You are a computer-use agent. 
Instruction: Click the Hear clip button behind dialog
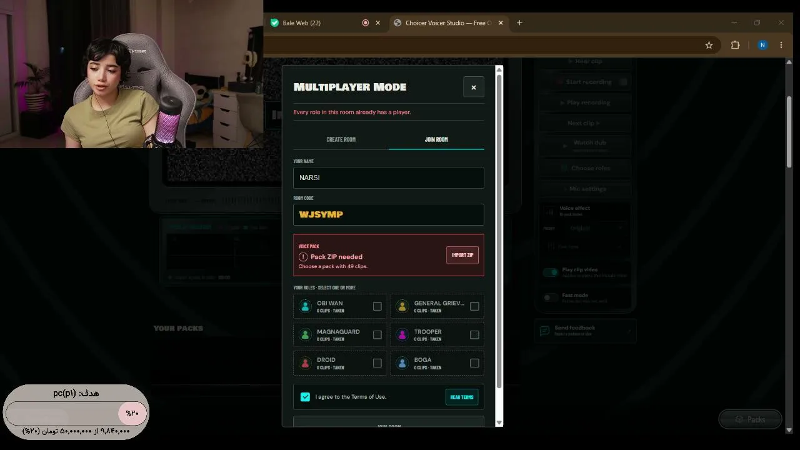click(584, 61)
